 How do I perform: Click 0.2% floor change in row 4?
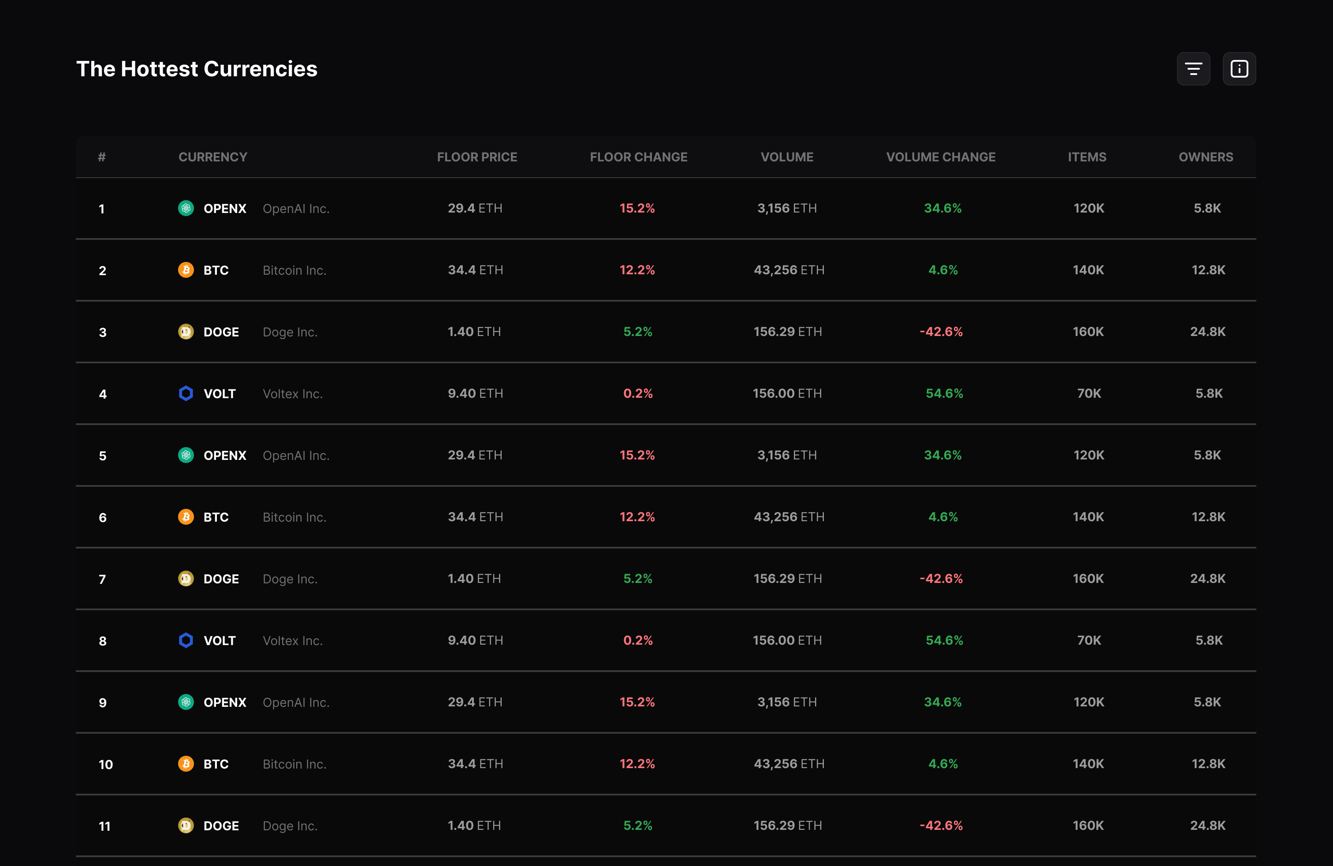click(x=638, y=393)
